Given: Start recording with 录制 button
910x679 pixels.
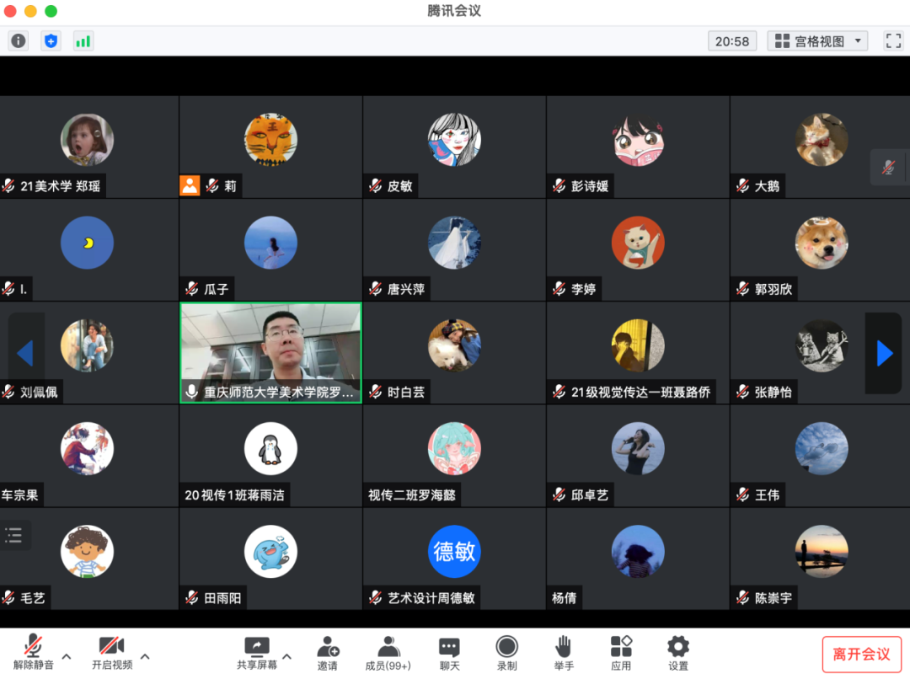Looking at the screenshot, I should [506, 653].
